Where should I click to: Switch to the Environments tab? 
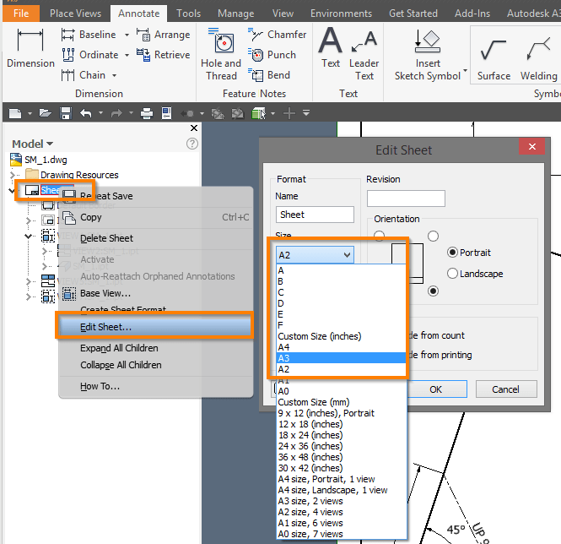[x=341, y=14]
